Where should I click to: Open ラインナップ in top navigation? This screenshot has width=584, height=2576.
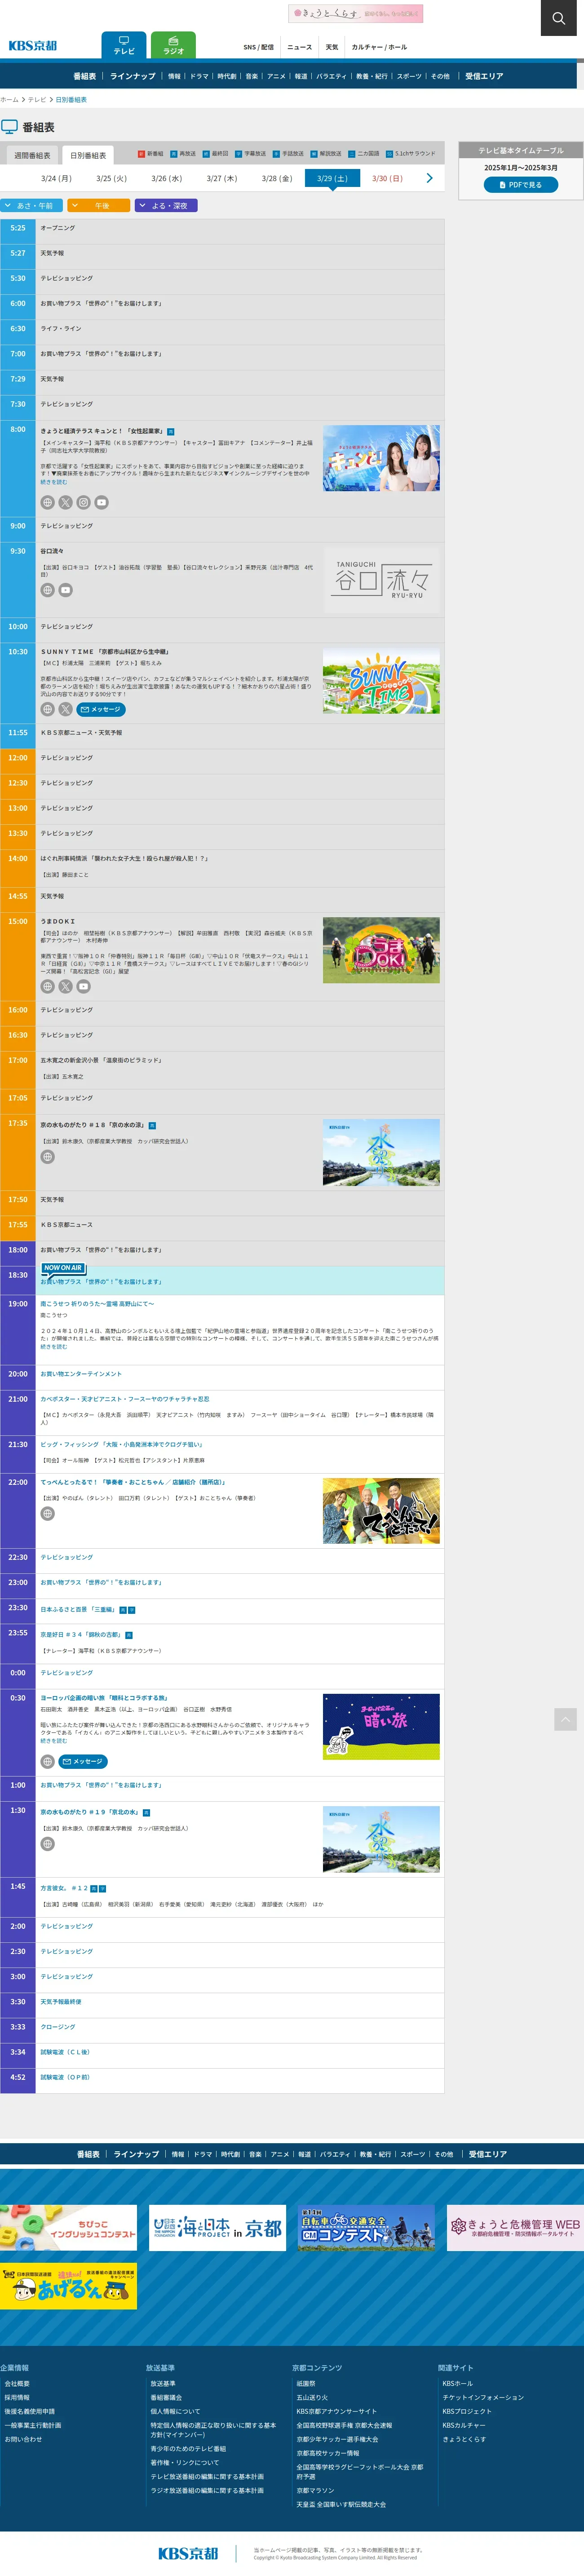coord(133,76)
